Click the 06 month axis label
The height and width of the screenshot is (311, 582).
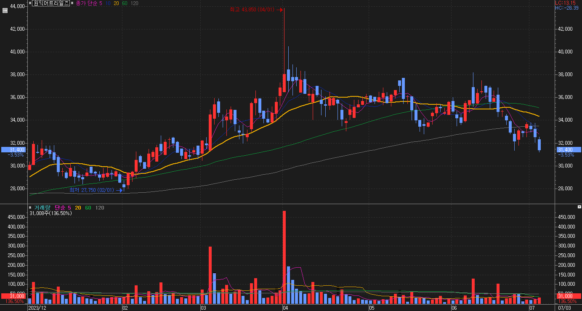coord(454,308)
